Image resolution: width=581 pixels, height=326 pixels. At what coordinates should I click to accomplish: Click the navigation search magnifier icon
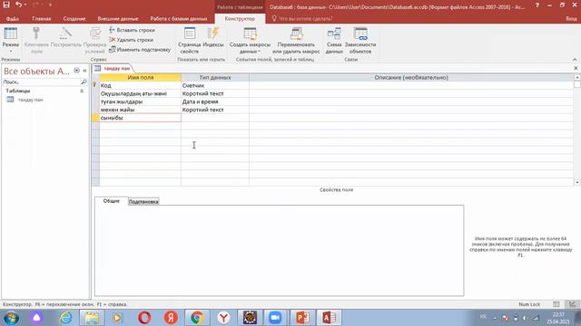[84, 81]
